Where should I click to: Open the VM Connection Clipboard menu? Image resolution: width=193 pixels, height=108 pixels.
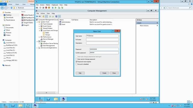coord(55,5)
